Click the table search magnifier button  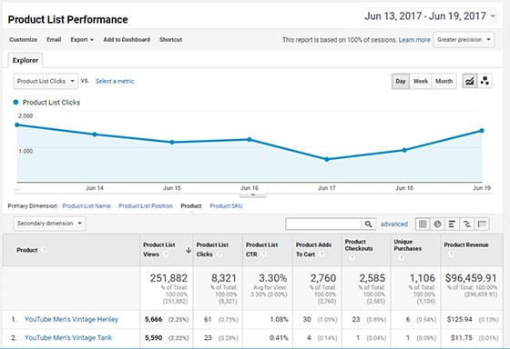tap(368, 224)
